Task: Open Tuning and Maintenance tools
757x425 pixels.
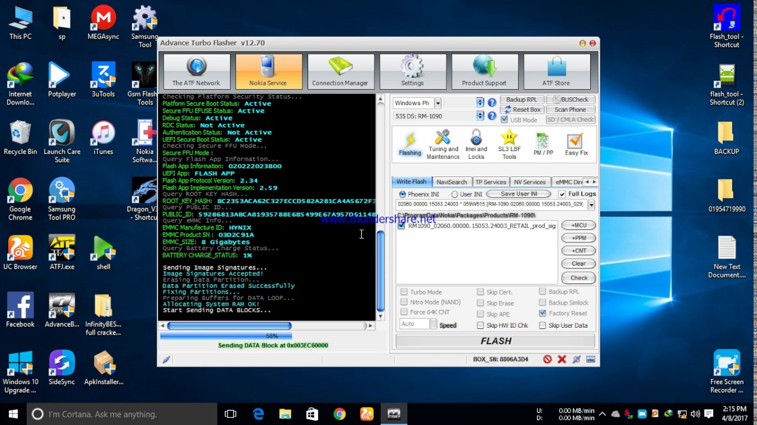Action: pyautogui.click(x=443, y=145)
